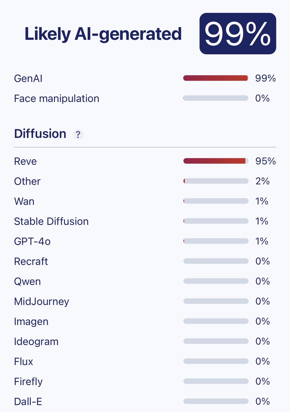
Task: Click the Qwen progress bar
Action: [x=216, y=282]
